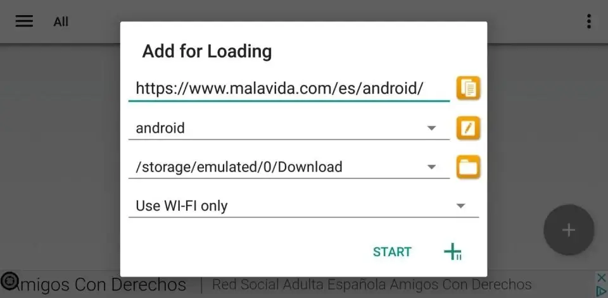608x298 pixels.
Task: Tap the pencil edit-filename icon
Action: coord(468,128)
